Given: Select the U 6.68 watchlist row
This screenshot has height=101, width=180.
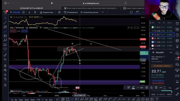Looking at the screenshot, I should click(162, 46).
